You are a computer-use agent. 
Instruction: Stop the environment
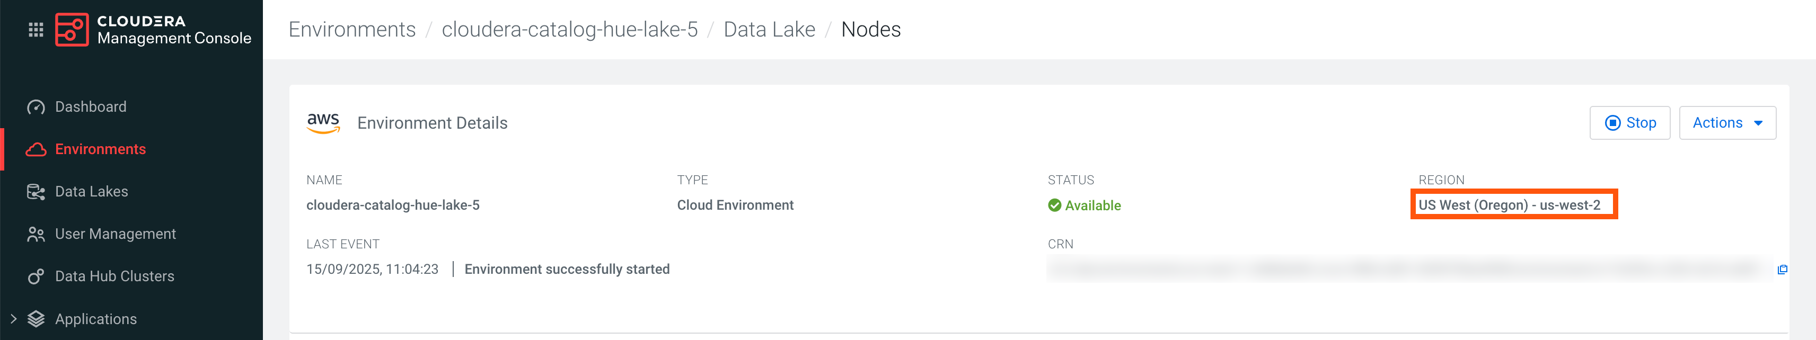[1629, 123]
